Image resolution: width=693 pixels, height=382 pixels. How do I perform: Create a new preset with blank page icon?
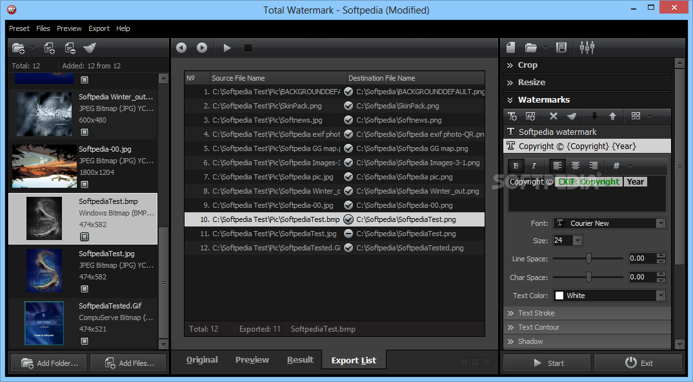pyautogui.click(x=511, y=47)
